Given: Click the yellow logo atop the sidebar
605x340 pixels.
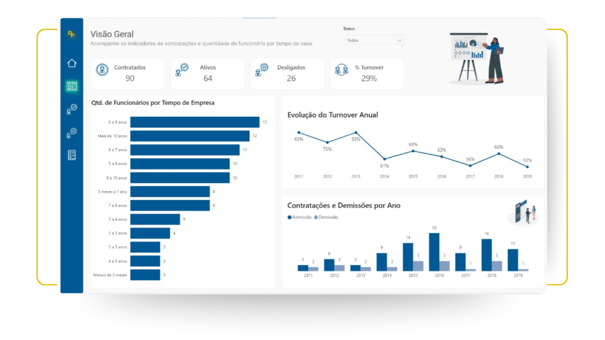Looking at the screenshot, I should click(x=71, y=34).
